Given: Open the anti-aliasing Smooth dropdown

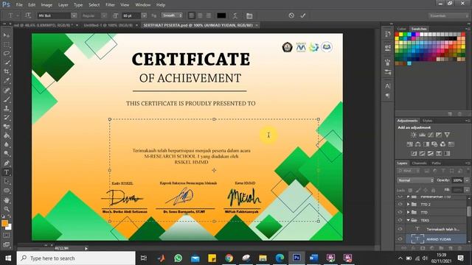Looking at the screenshot, I should tap(172, 15).
